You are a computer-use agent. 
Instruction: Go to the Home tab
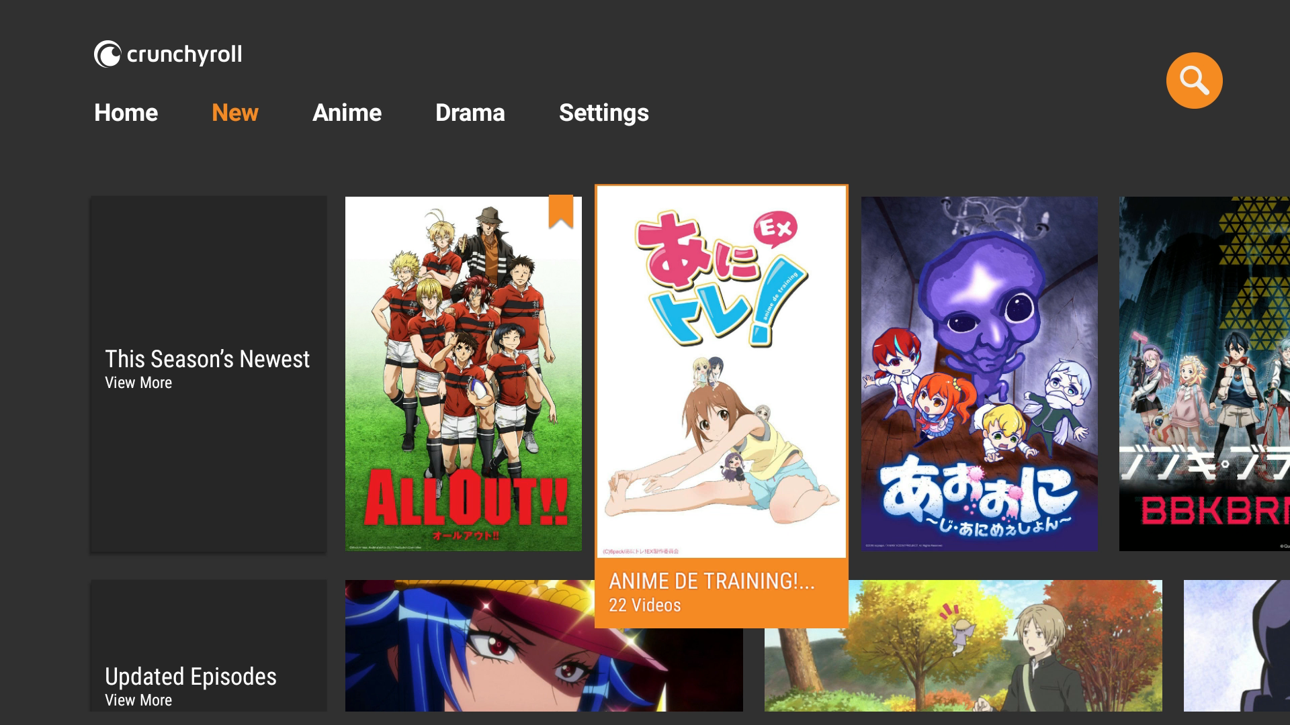coord(126,113)
